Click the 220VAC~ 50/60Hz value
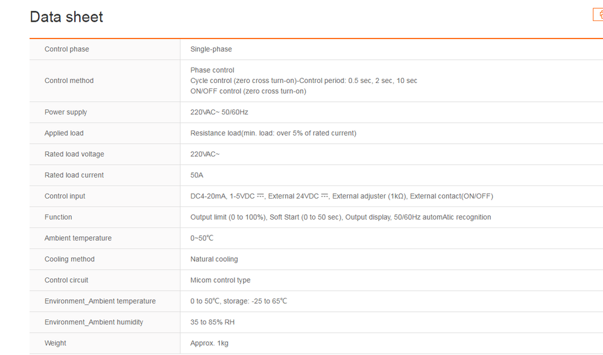The height and width of the screenshot is (355, 603). [x=219, y=113]
